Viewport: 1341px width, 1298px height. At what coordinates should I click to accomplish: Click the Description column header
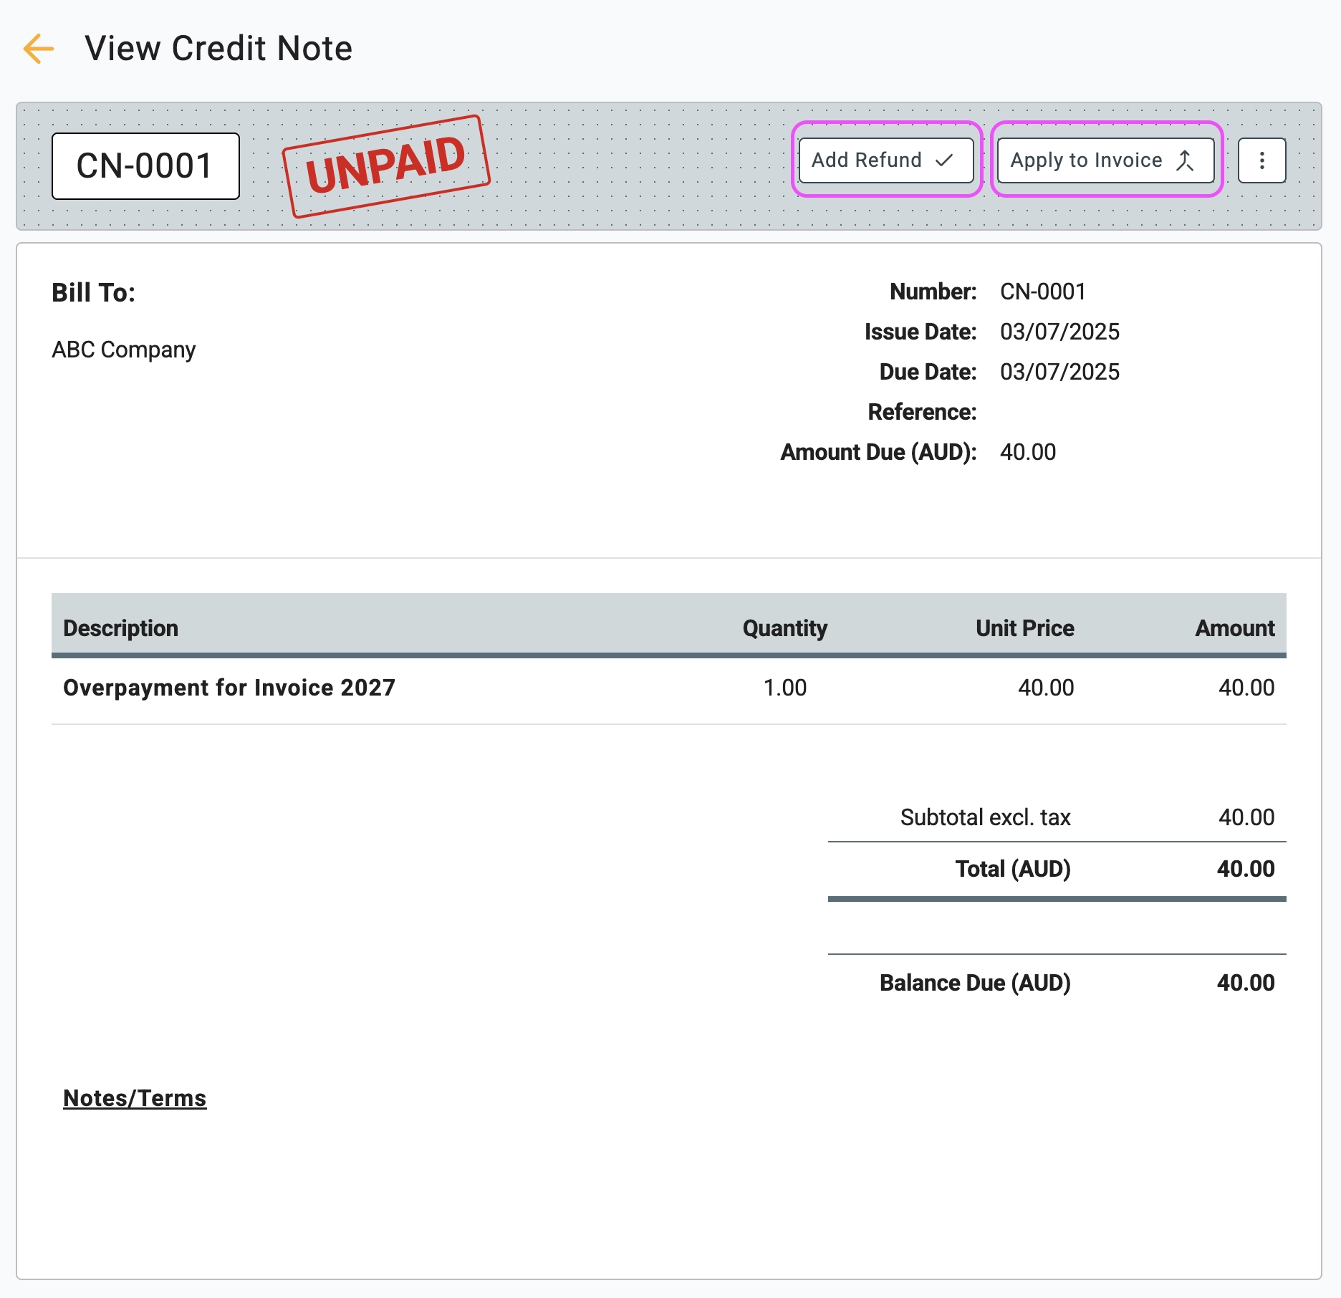coord(120,628)
